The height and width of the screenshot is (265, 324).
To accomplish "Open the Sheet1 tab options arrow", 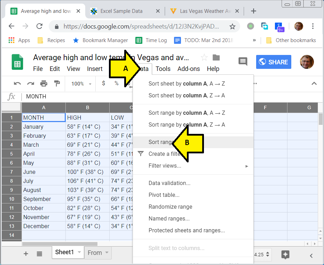I will click(x=79, y=252).
